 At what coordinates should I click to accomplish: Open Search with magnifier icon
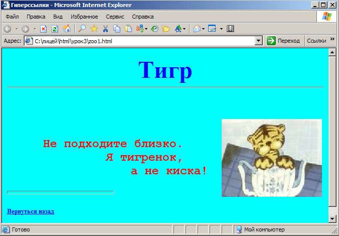point(82,29)
